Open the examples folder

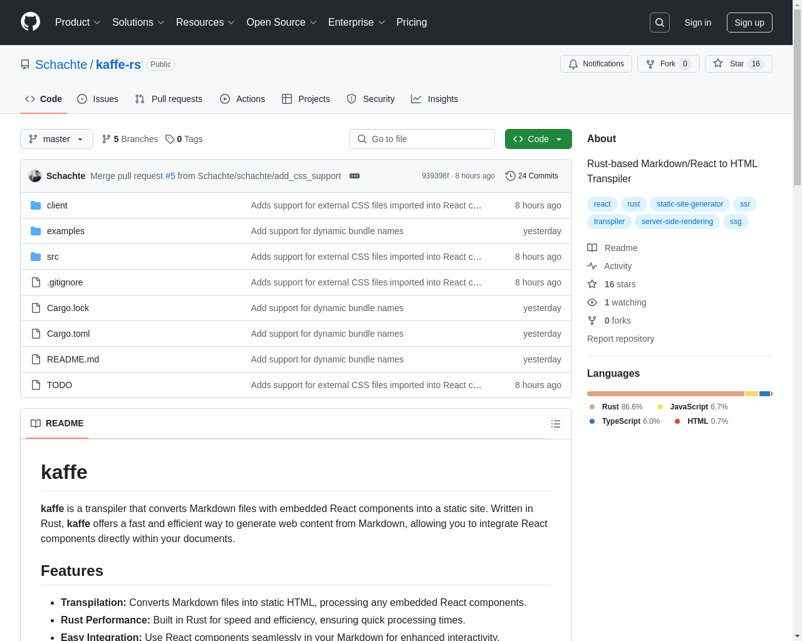[66, 231]
